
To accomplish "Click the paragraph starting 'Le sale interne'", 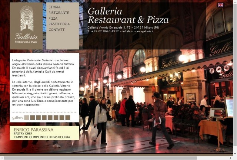I will click(x=44, y=93).
